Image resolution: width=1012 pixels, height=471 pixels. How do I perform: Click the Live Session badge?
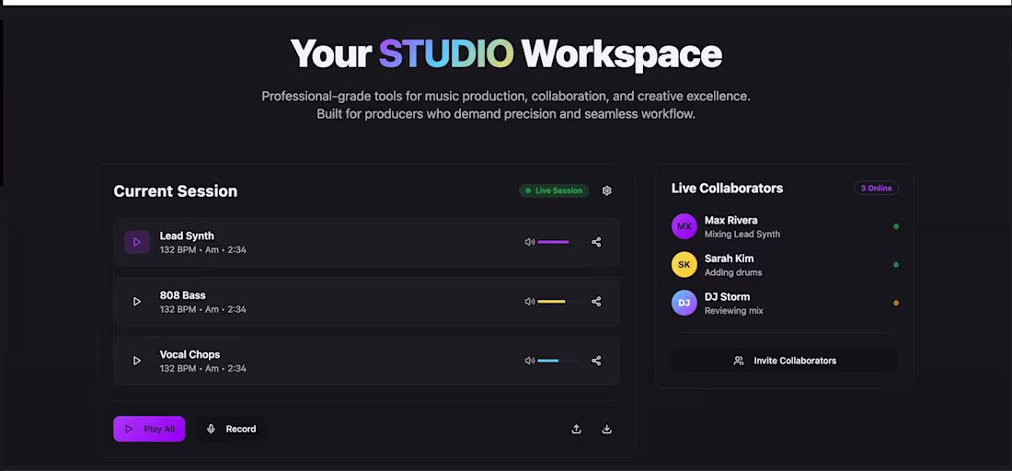[x=554, y=190]
